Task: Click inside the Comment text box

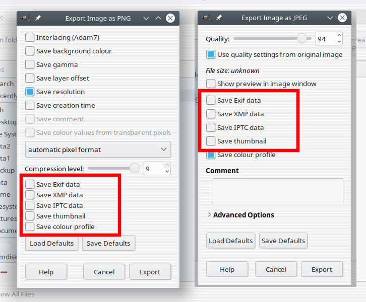Action: [277, 191]
